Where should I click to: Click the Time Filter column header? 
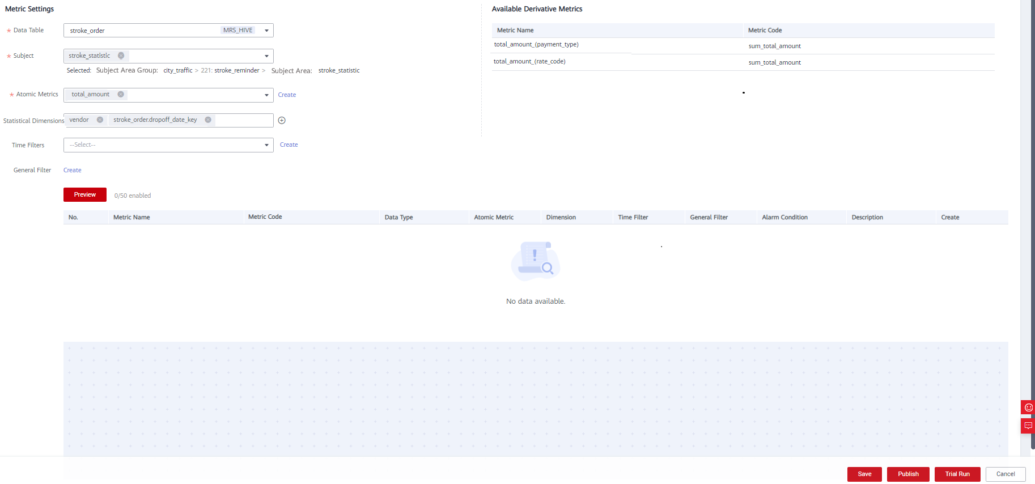[633, 217]
